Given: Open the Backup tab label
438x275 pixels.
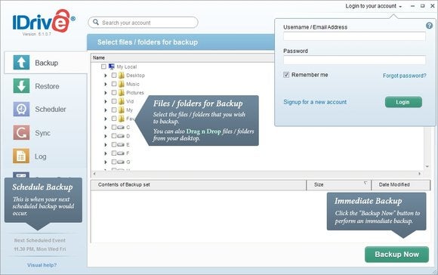Looking at the screenshot, I should [46, 63].
